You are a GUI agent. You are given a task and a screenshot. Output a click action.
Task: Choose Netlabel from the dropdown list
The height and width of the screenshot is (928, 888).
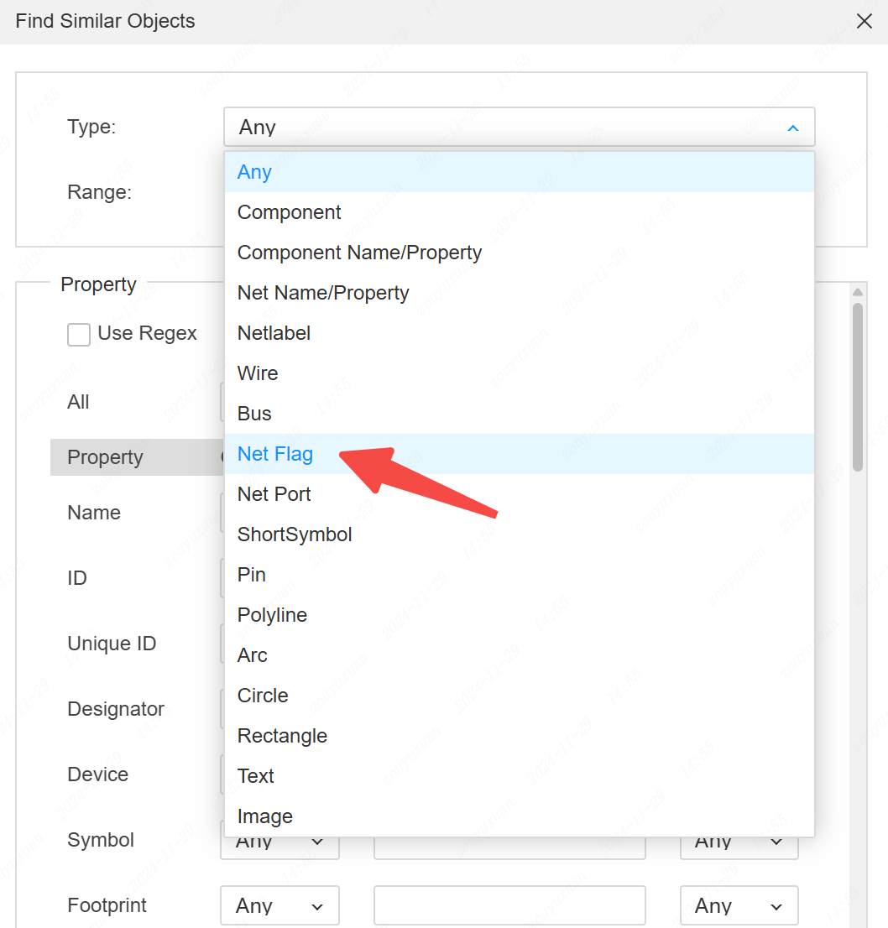point(274,333)
